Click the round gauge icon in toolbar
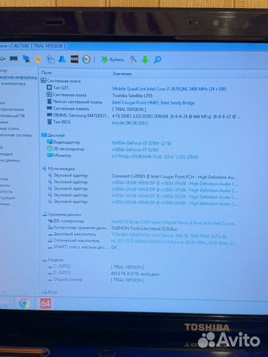This screenshot has height=357, width=268. [x=87, y=59]
